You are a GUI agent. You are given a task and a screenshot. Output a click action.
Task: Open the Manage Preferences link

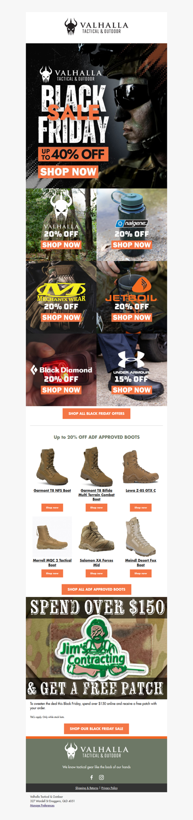(x=42, y=805)
